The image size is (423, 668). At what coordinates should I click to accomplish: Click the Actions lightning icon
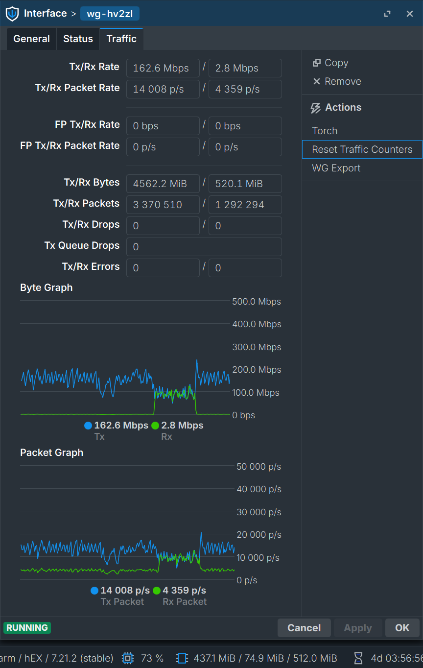[316, 108]
